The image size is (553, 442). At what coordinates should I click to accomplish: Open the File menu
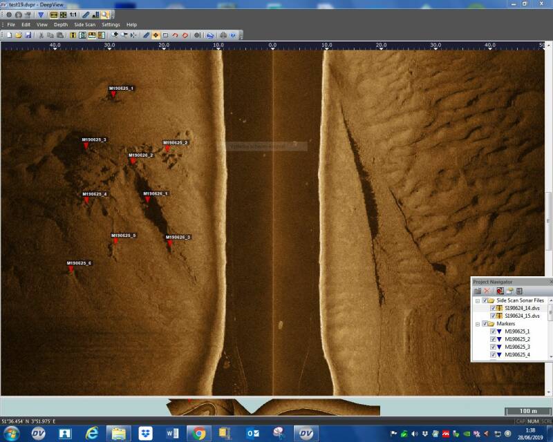click(11, 25)
